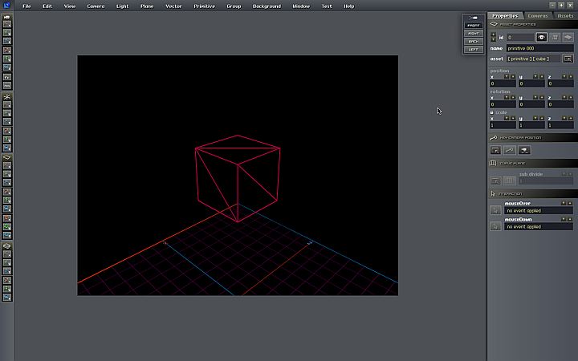Open the mouseOver event dropdown
The image size is (578, 361).
(x=538, y=211)
